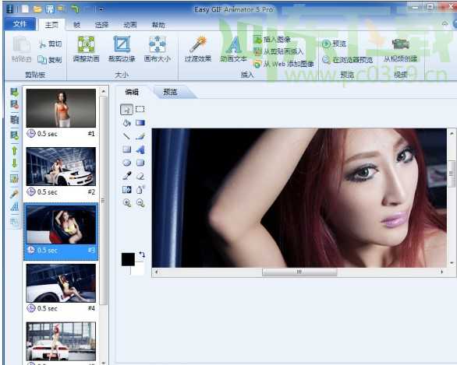Switch to the 主页 home ribbon tab
This screenshot has width=457, height=365.
coord(51,25)
